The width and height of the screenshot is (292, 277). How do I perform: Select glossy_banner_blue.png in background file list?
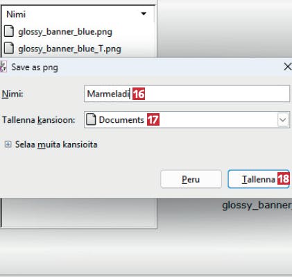tap(65, 32)
